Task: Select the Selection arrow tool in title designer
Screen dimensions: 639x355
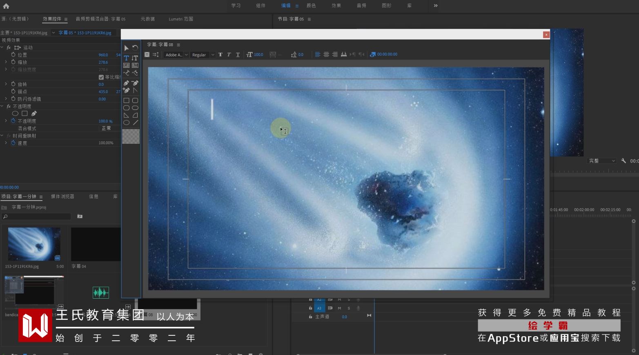Action: [x=126, y=48]
